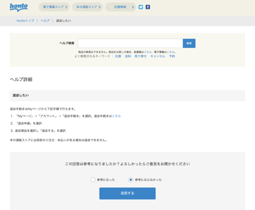Open the 取り寄せ keyword link
Viewport: 255px width, 210px height.
(x=140, y=56)
